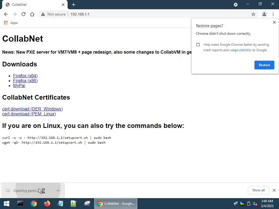Download the PEM Linux certificate
Viewport: 279px width, 209px height.
[x=29, y=114]
